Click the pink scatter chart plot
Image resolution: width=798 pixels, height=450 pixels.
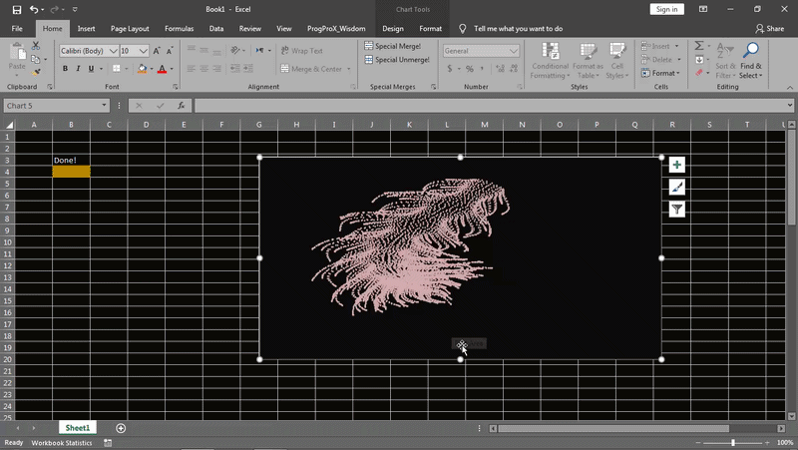[410, 246]
